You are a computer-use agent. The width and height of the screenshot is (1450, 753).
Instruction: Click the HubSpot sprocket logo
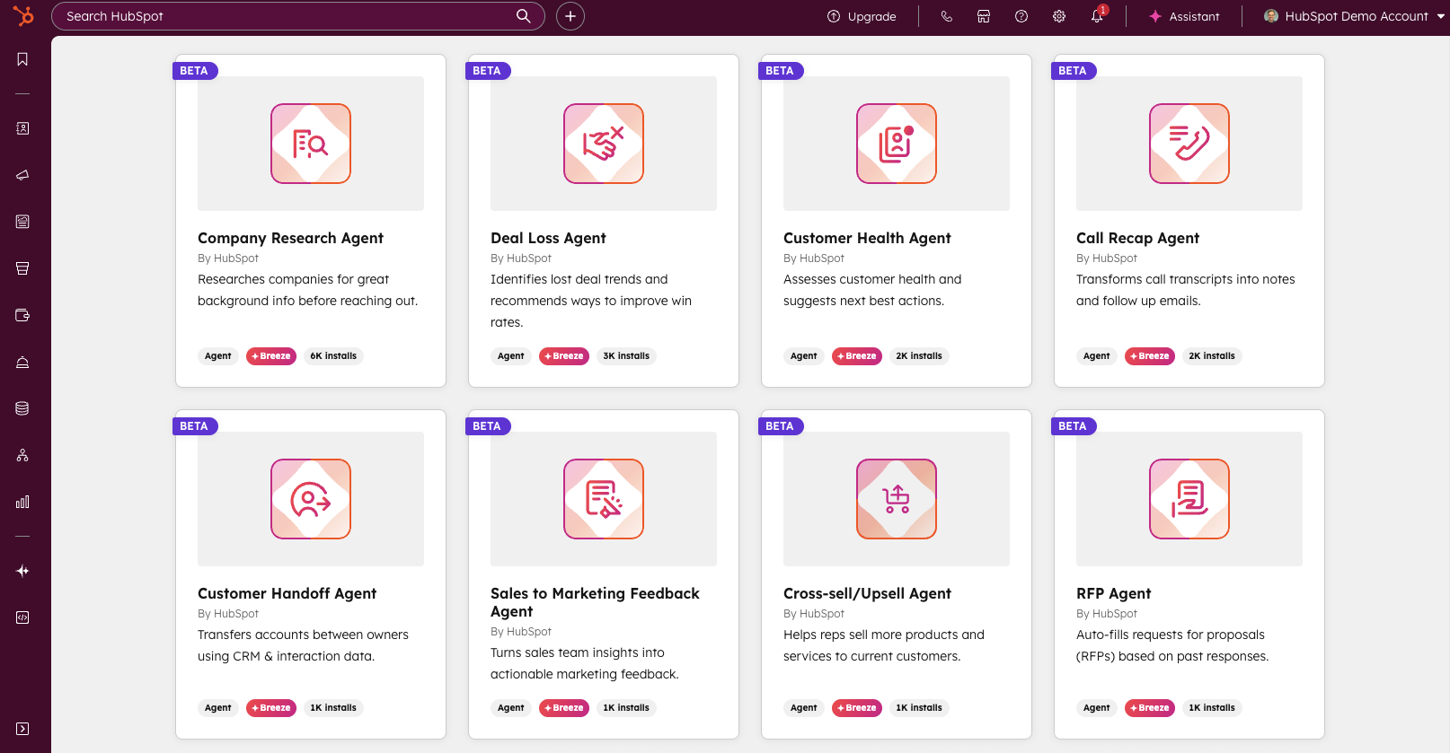point(23,15)
